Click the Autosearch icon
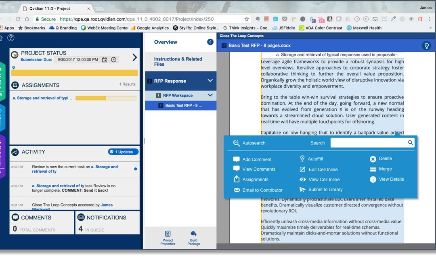Image resolution: width=436 pixels, height=257 pixels. tap(236, 143)
